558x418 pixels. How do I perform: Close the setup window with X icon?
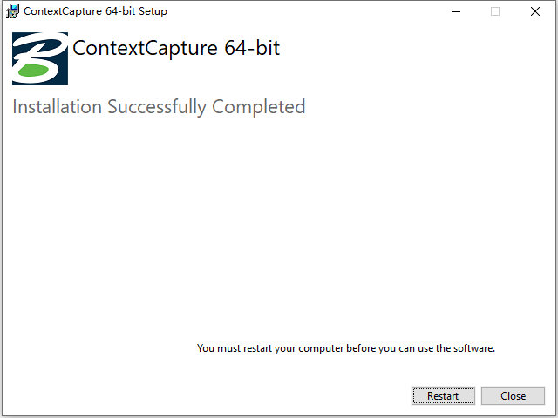coord(535,11)
